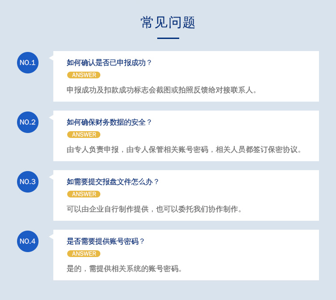The image size is (336, 300).
Task: Click the NO.2 circle badge
Action: pos(28,122)
